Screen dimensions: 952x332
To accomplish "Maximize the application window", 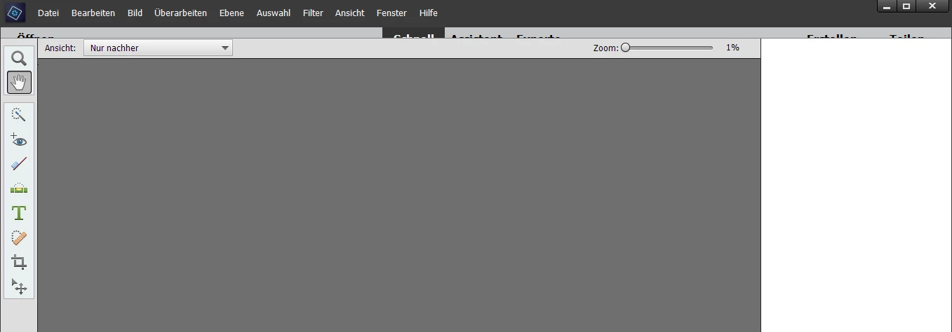I will tap(906, 6).
